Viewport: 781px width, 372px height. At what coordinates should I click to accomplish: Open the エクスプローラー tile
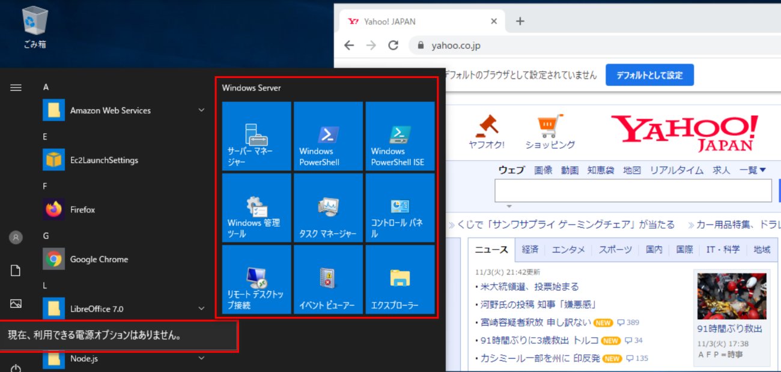[x=400, y=279]
